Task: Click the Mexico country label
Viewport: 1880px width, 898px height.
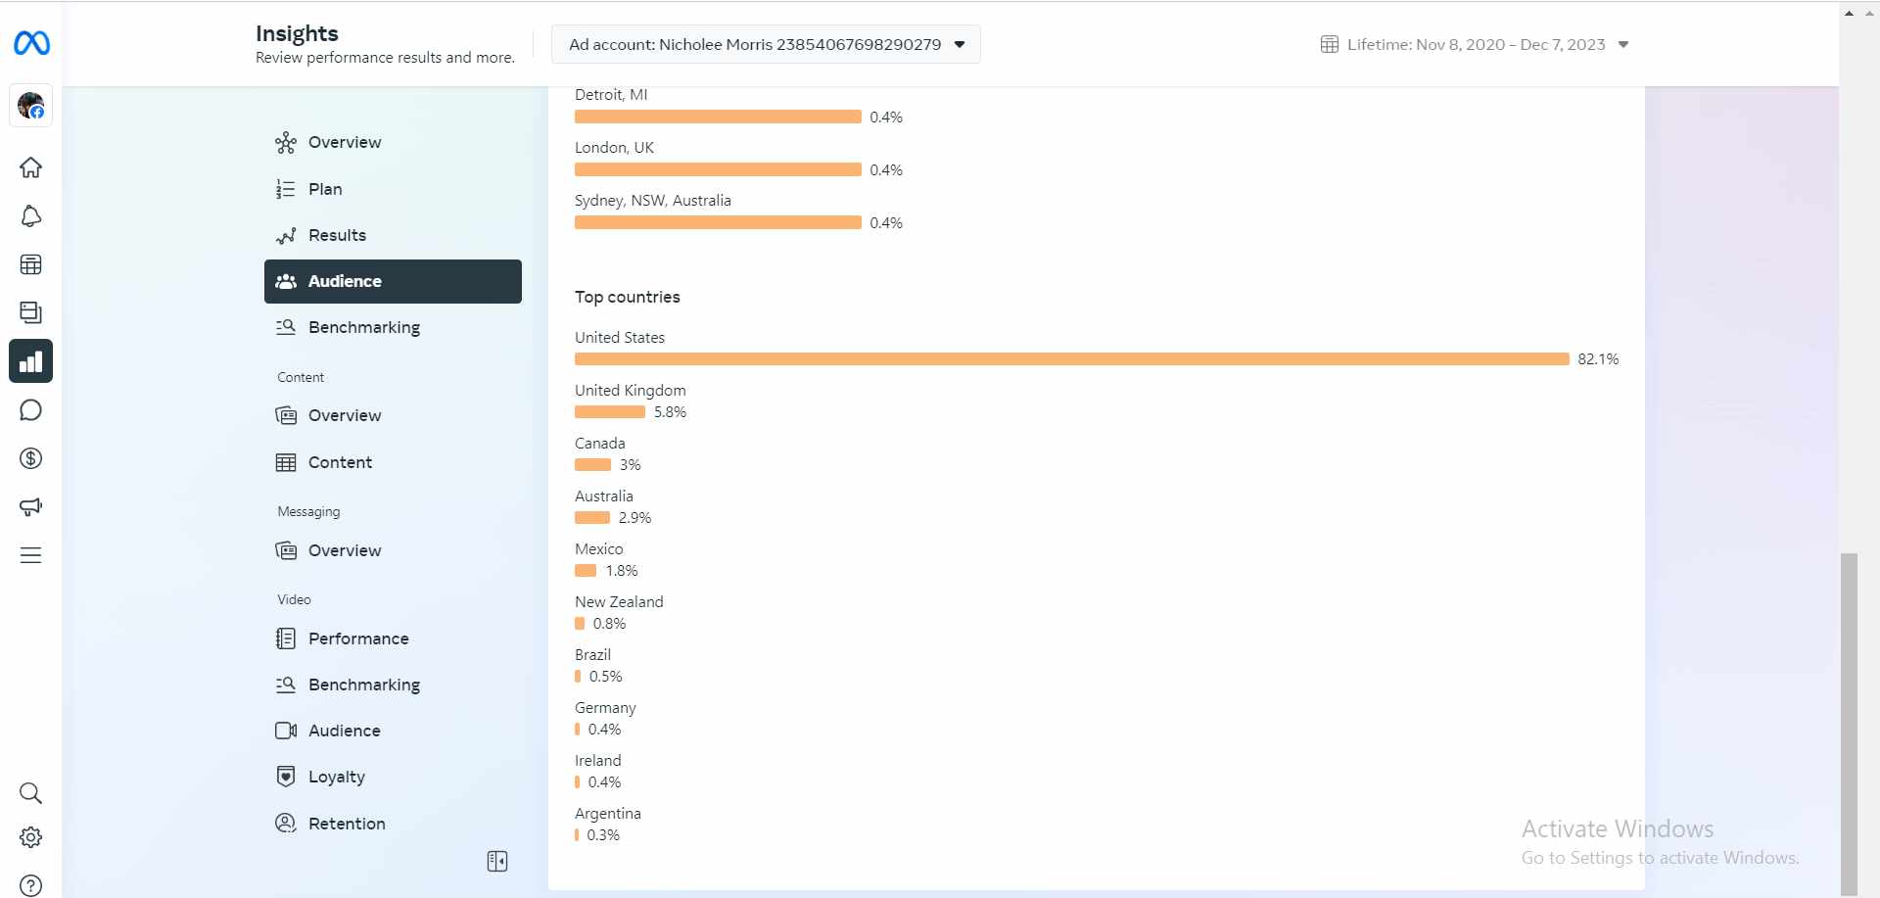Action: click(598, 549)
